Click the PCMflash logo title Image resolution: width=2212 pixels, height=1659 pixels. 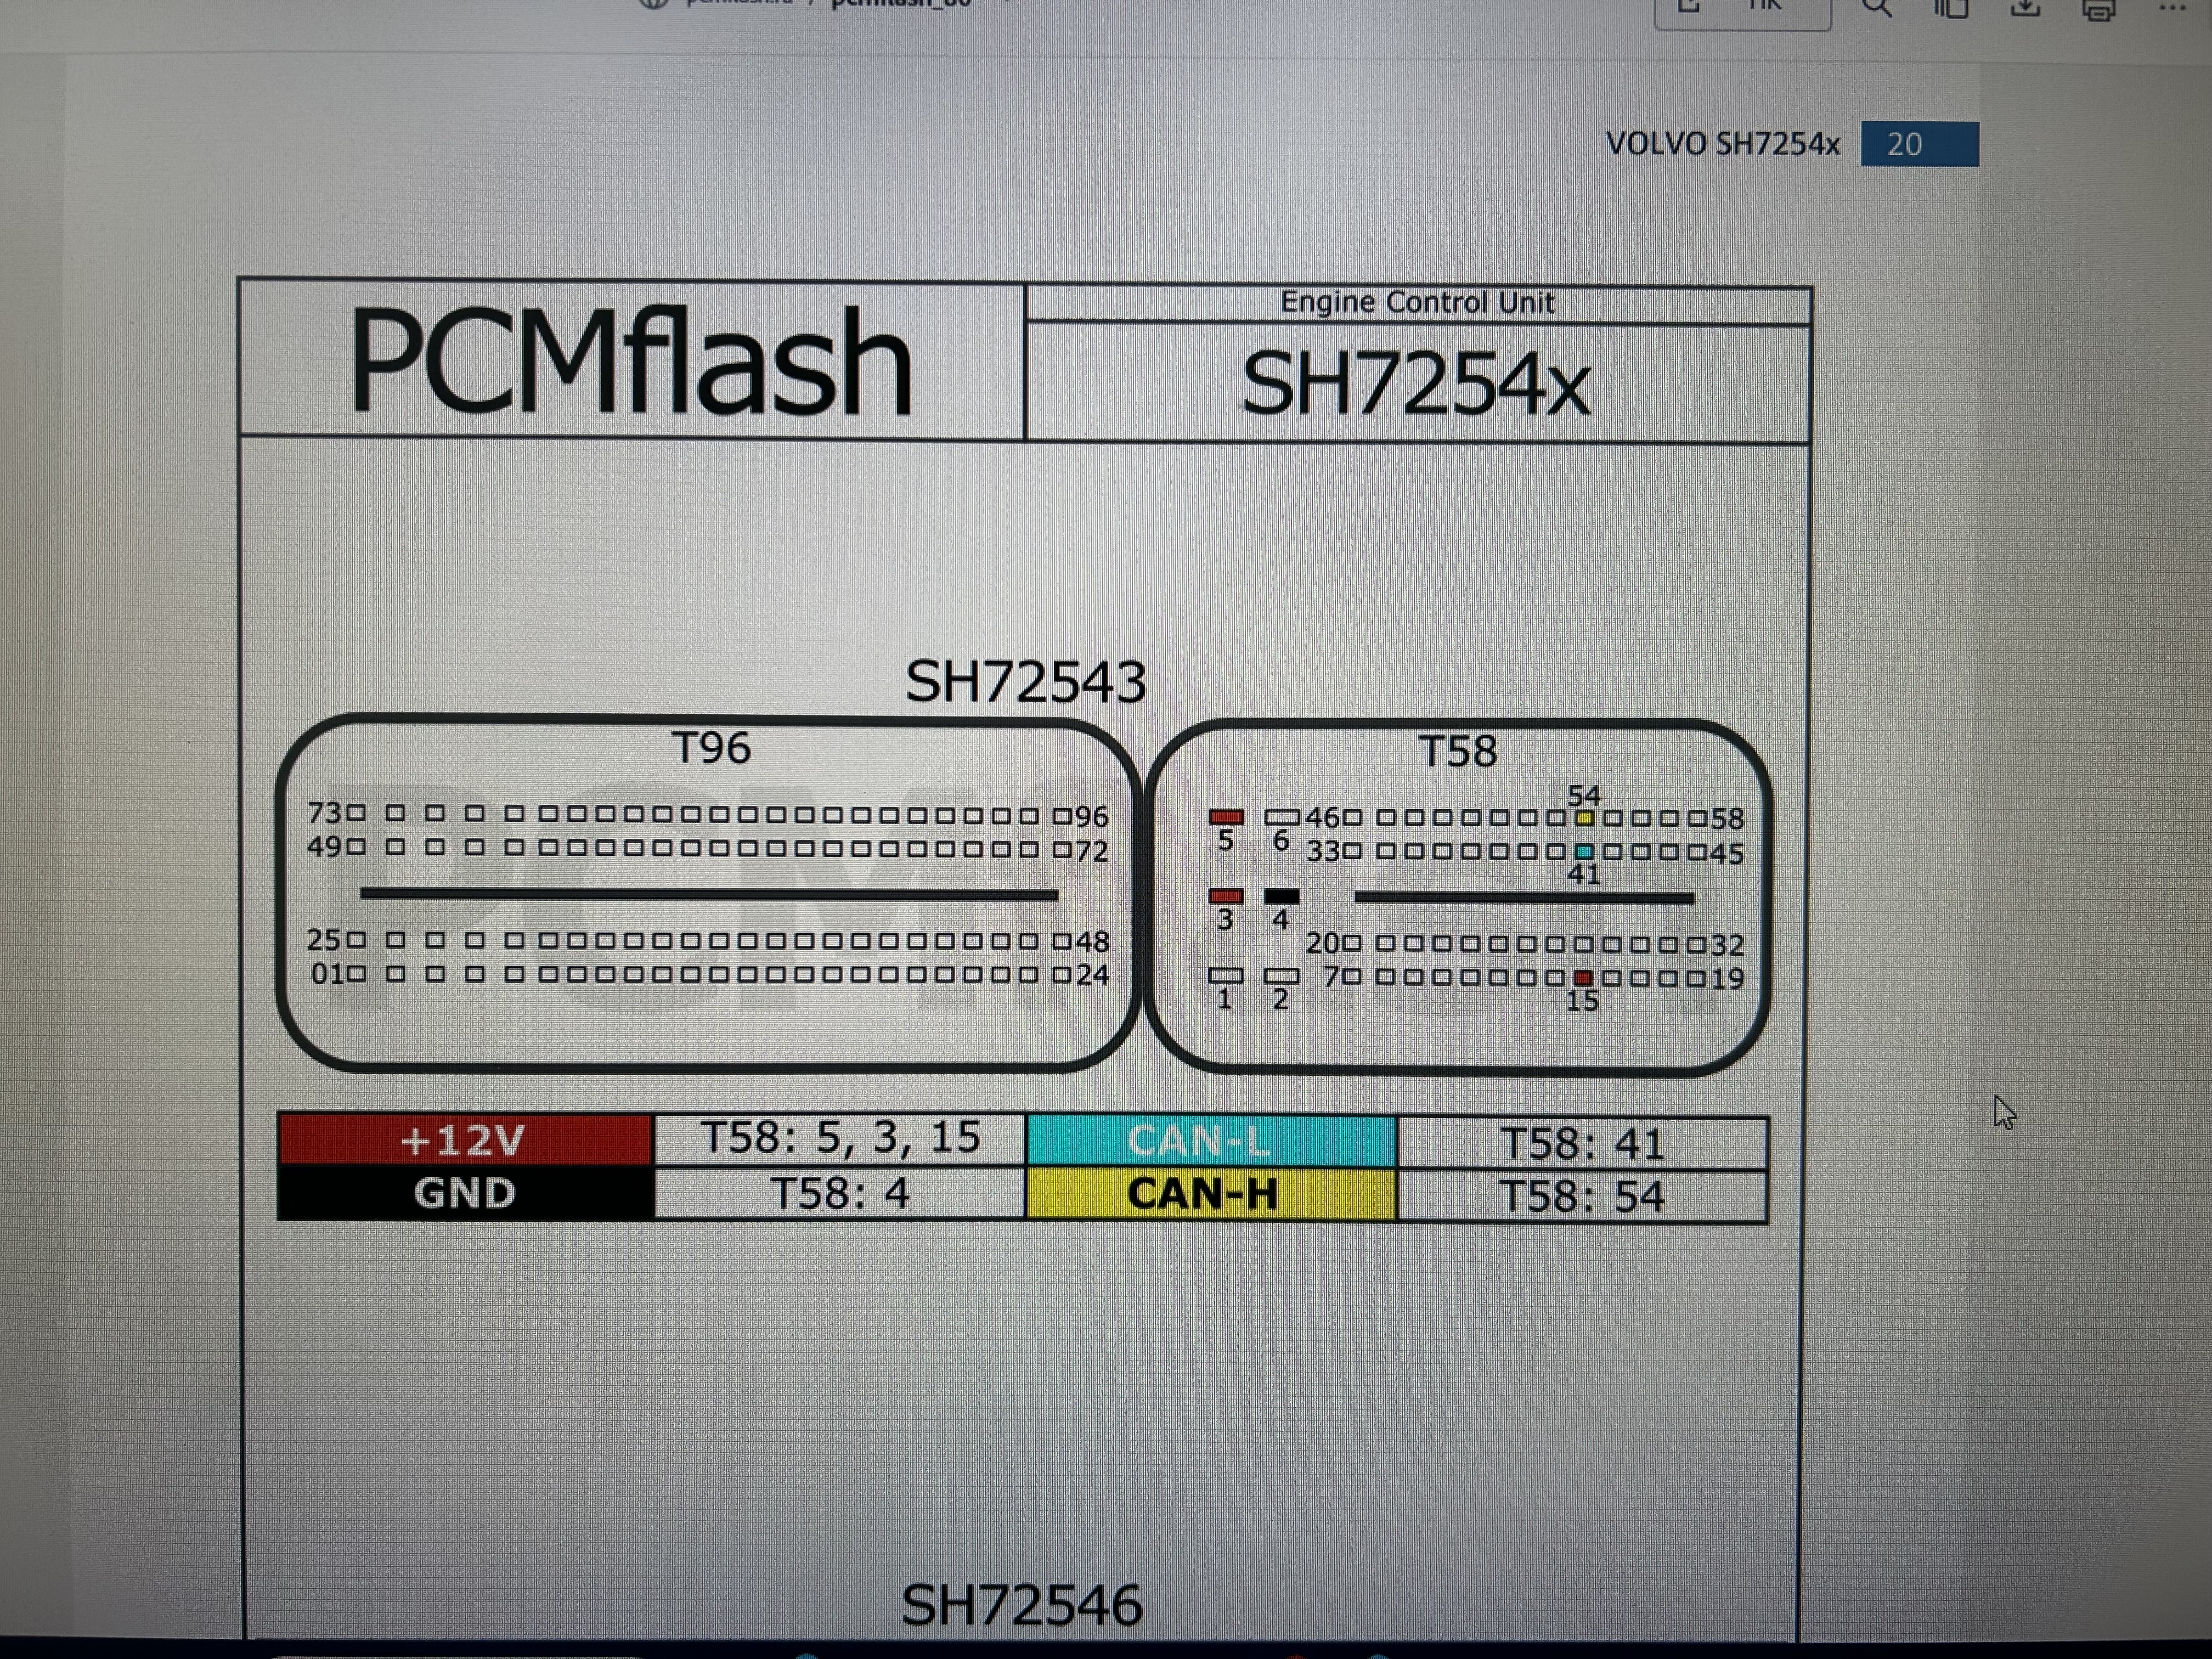pos(630,362)
